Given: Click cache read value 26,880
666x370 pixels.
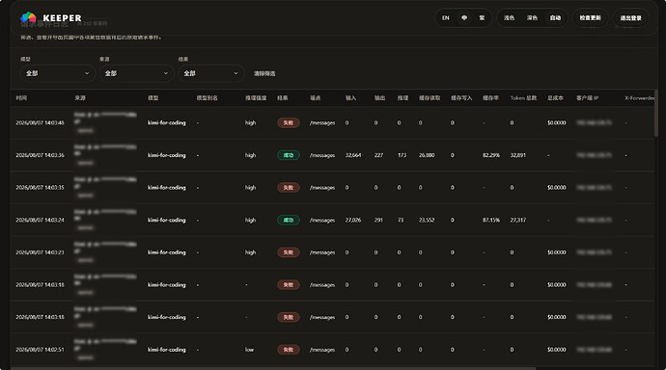Looking at the screenshot, I should (x=427, y=155).
